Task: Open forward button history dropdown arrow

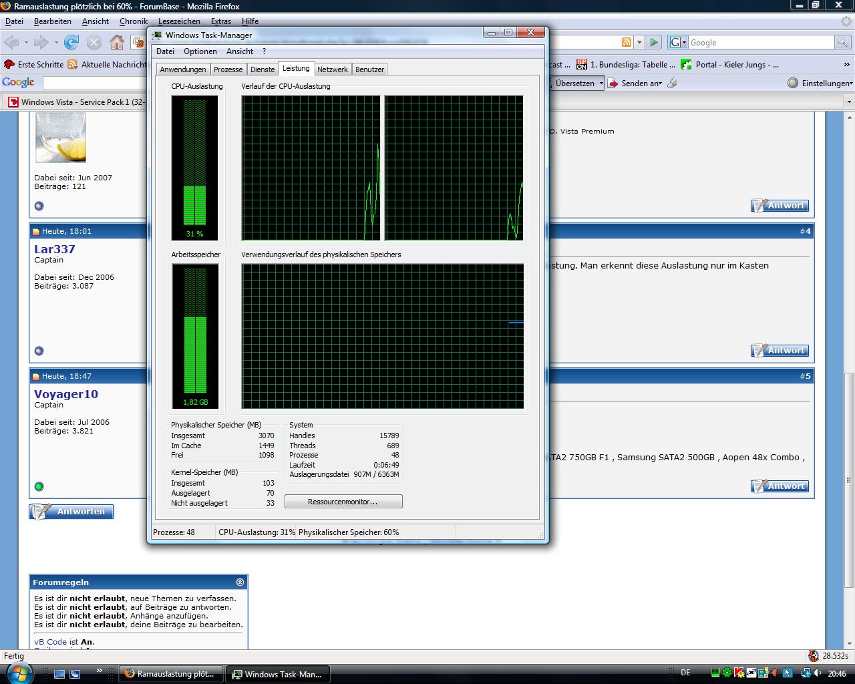Action: [56, 43]
